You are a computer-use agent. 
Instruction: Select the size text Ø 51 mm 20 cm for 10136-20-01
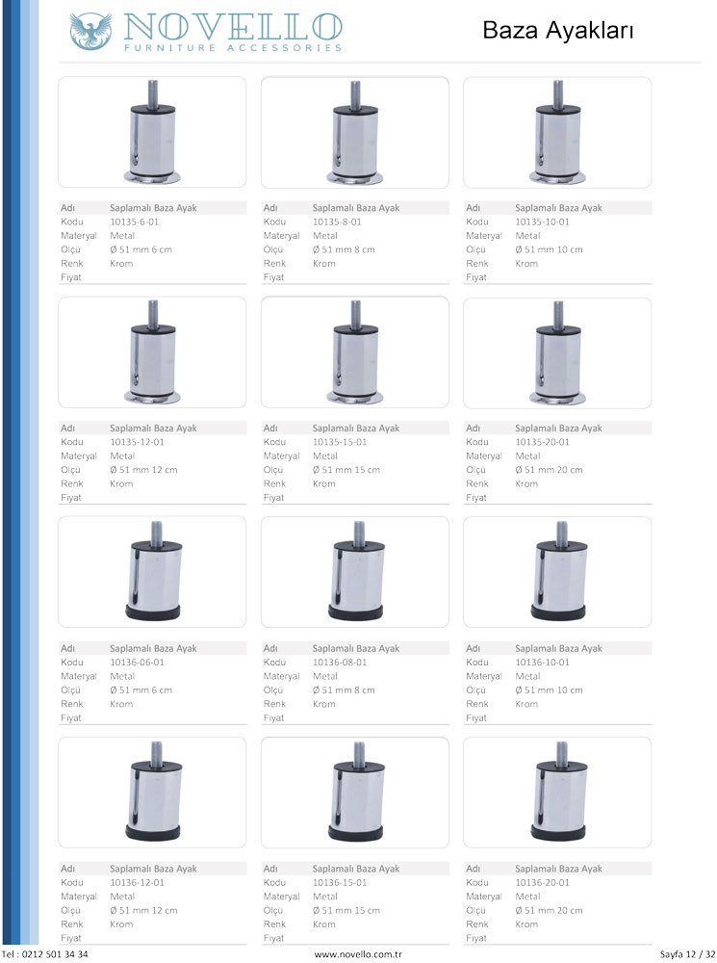coord(549,910)
